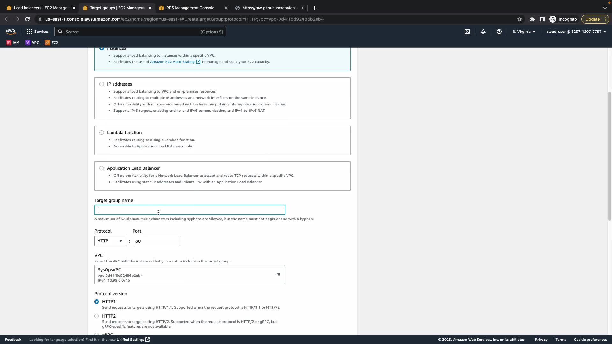Image resolution: width=612 pixels, height=344 pixels.
Task: Open the N. Virginia region menu
Action: [524, 32]
